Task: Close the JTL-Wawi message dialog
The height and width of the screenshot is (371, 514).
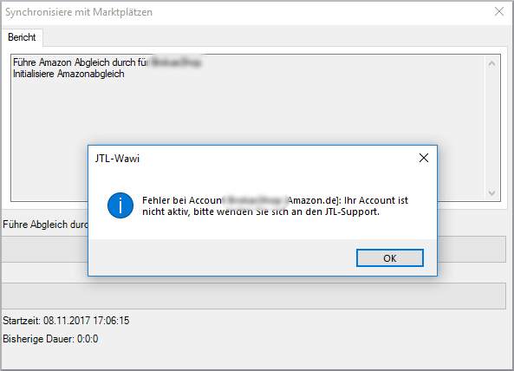Action: pyautogui.click(x=424, y=158)
